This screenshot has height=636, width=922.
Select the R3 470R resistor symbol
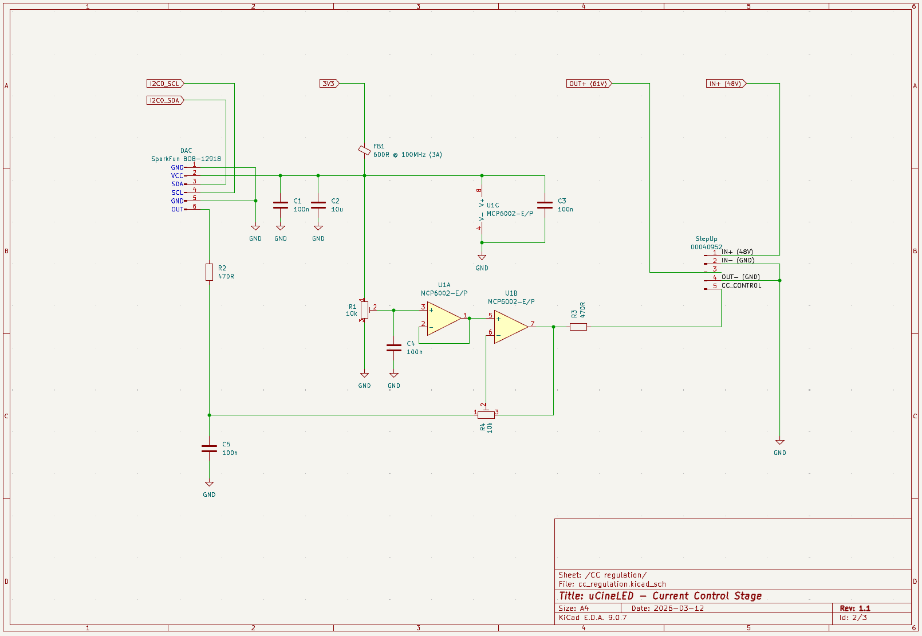coord(578,327)
